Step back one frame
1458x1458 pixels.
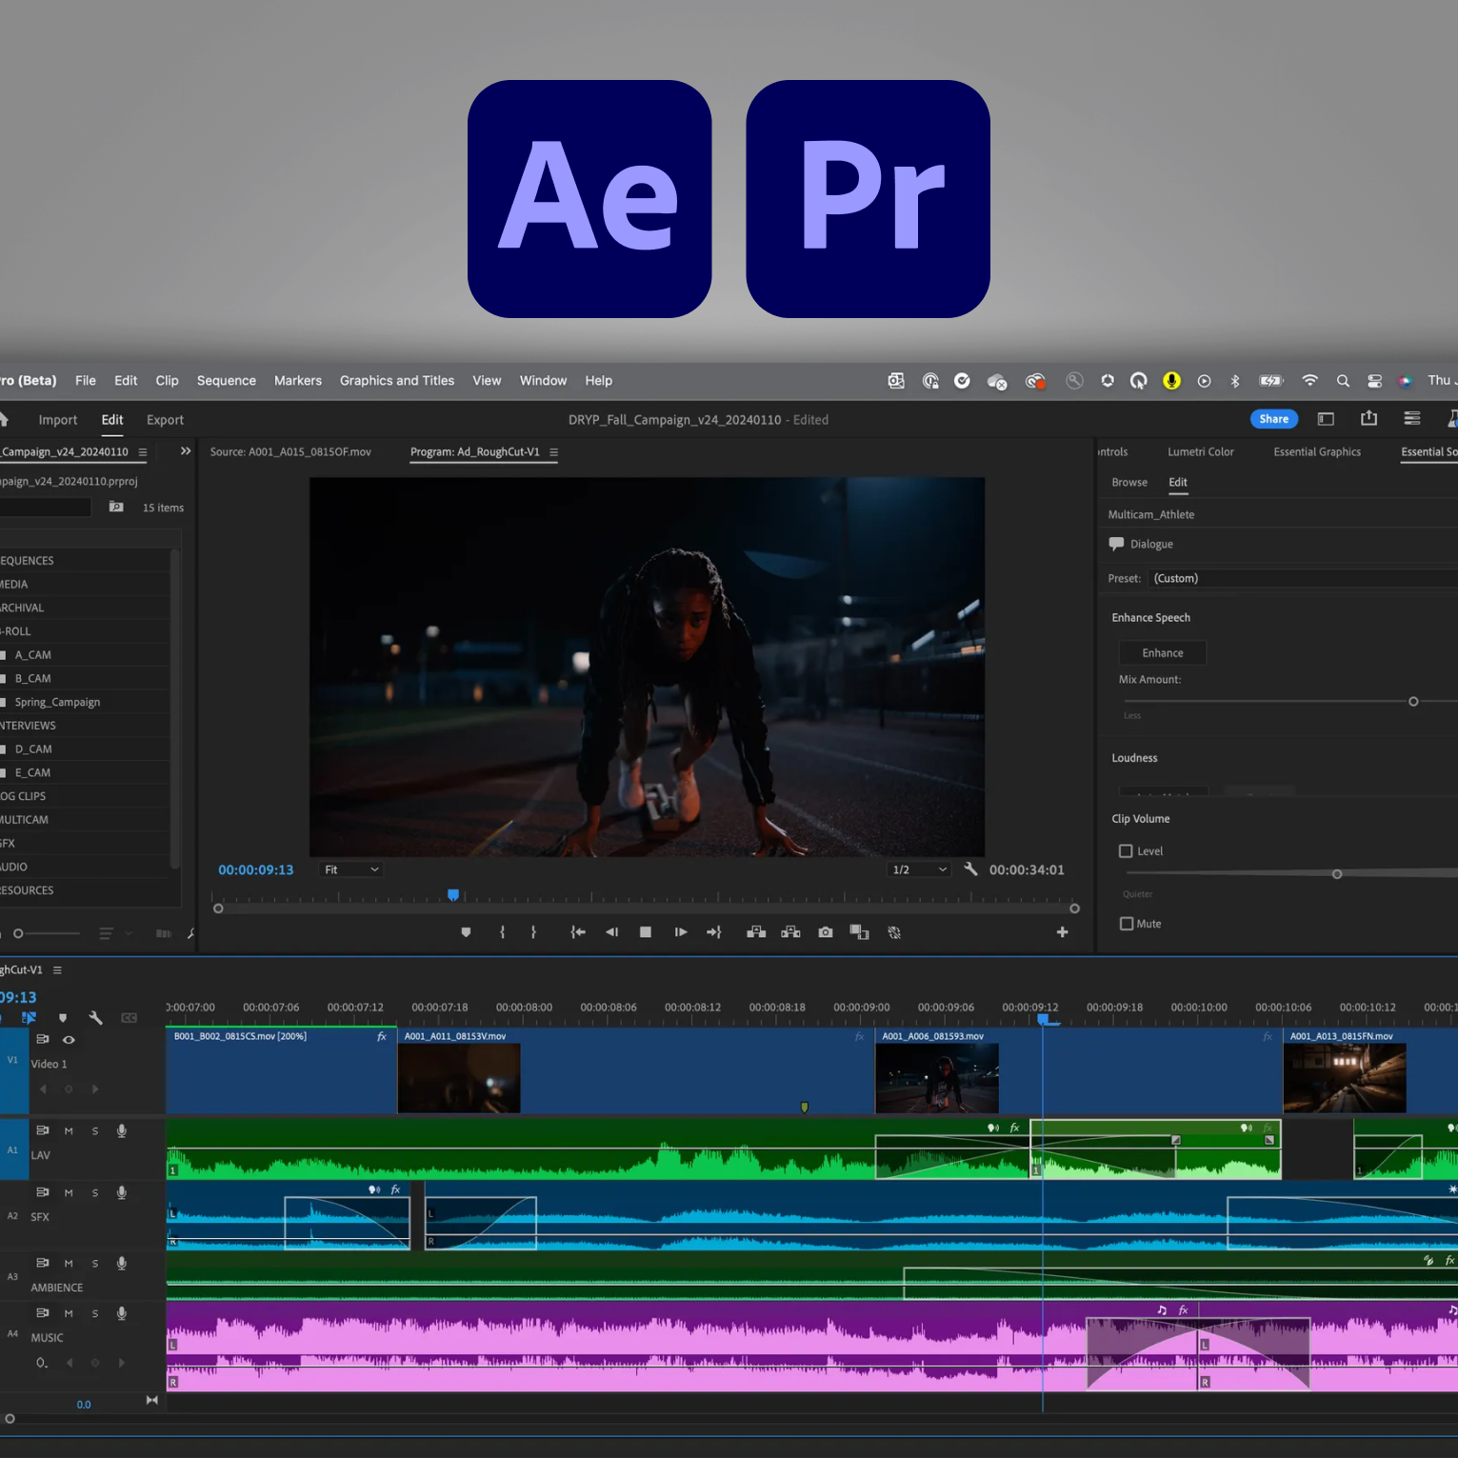[x=611, y=932]
